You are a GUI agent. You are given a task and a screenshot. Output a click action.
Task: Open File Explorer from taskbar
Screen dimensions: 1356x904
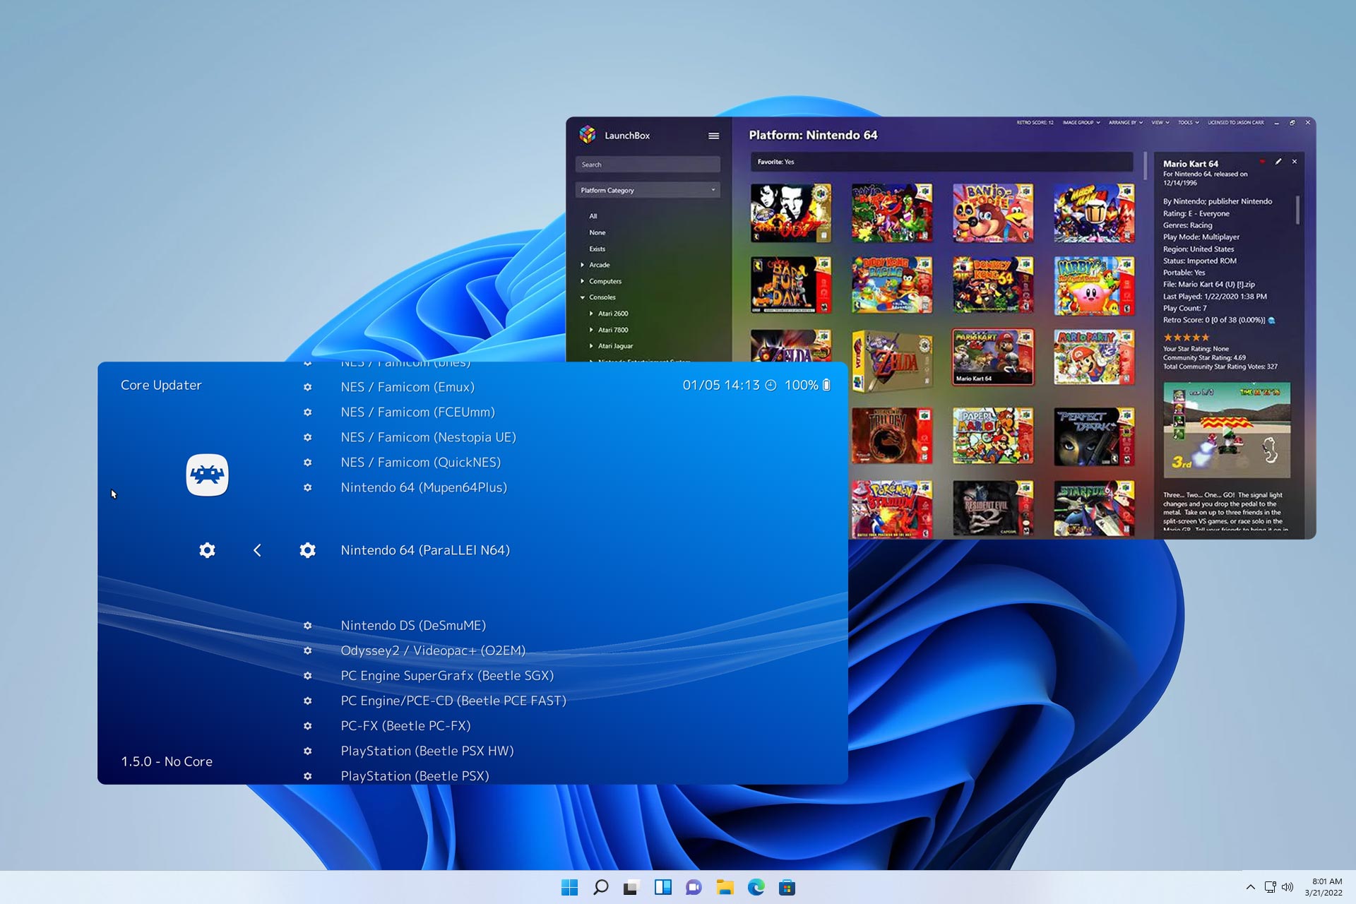coord(725,887)
